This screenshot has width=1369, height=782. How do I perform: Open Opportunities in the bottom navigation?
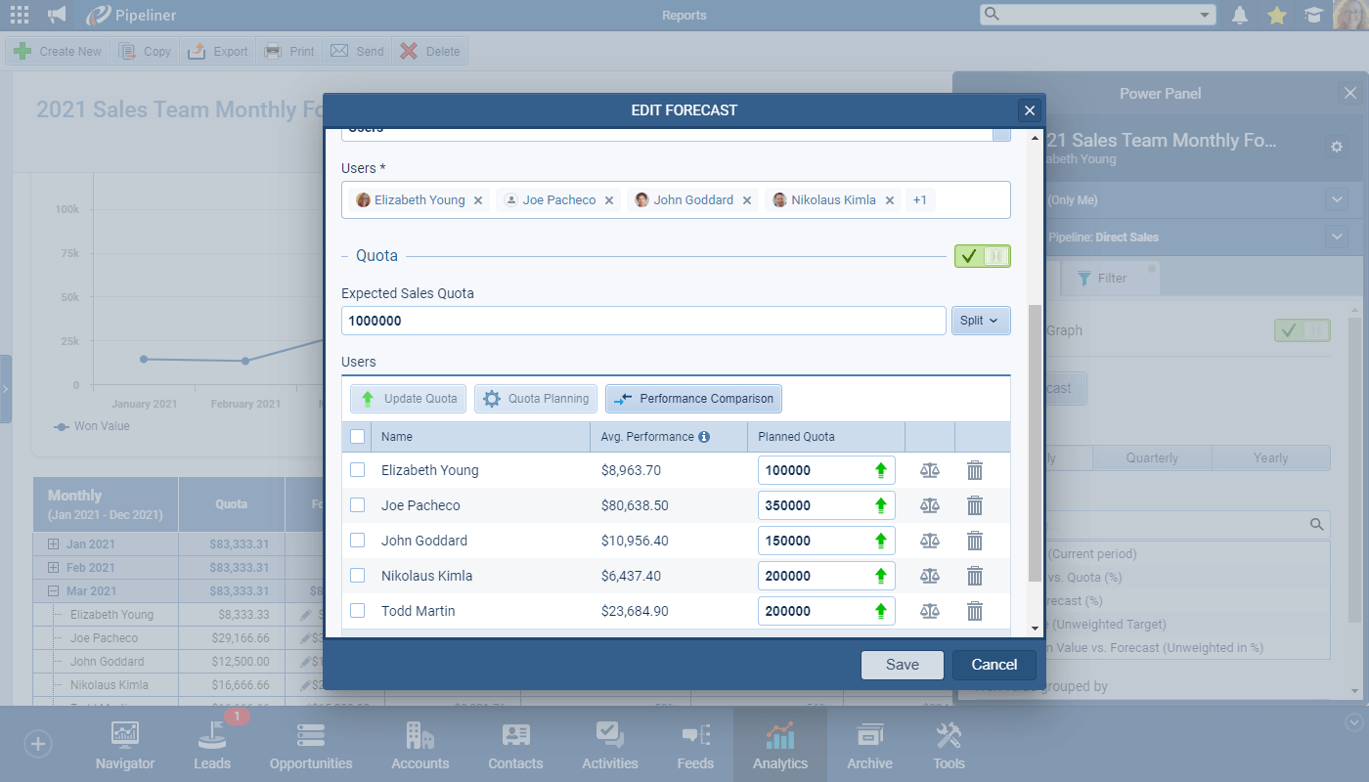tap(311, 747)
